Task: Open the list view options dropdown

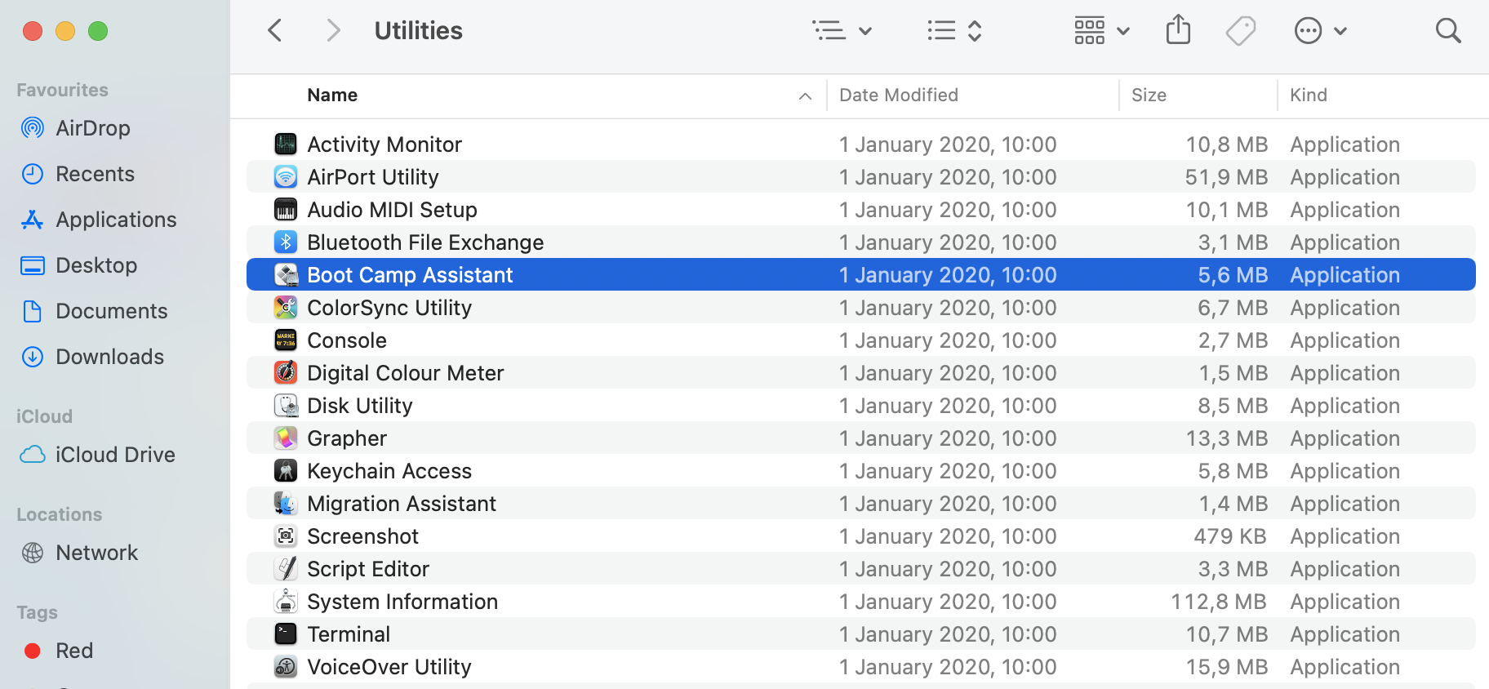Action: pyautogui.click(x=842, y=31)
